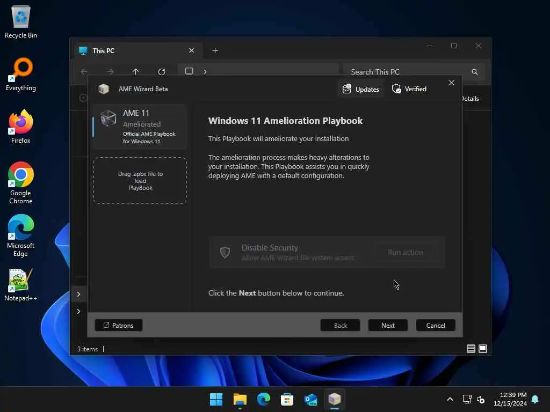Cancel the AME Wizard

pyautogui.click(x=436, y=326)
